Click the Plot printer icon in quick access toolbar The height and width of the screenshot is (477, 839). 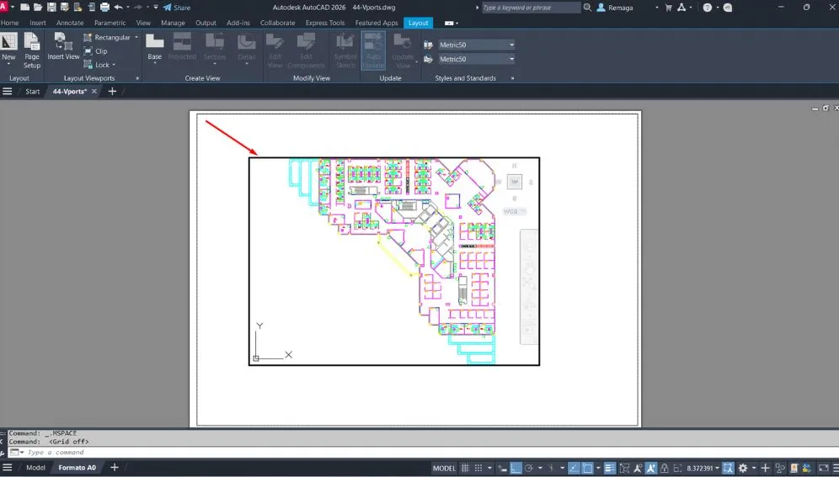pos(104,7)
